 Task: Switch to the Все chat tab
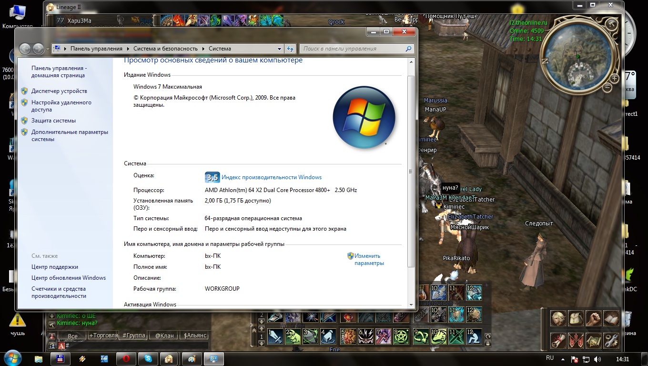(x=72, y=335)
